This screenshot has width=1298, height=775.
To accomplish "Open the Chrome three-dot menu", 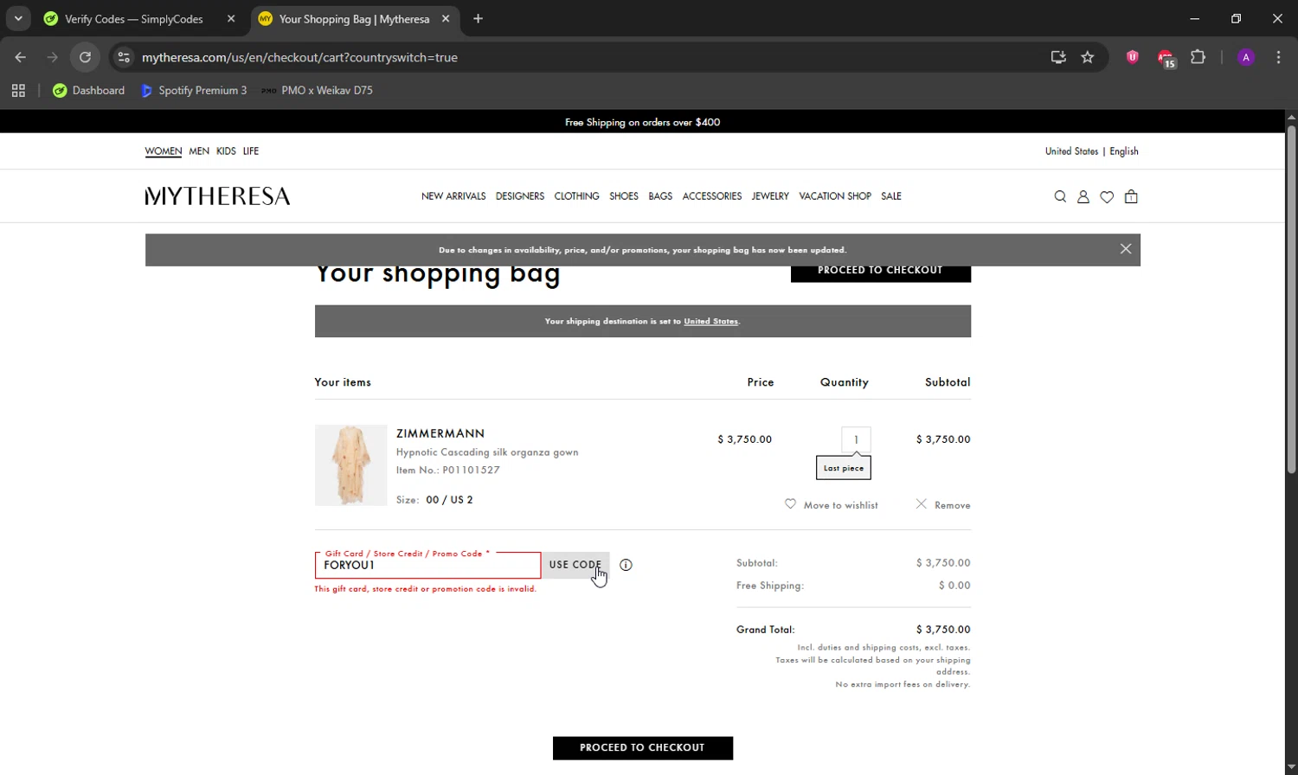I will (x=1278, y=57).
